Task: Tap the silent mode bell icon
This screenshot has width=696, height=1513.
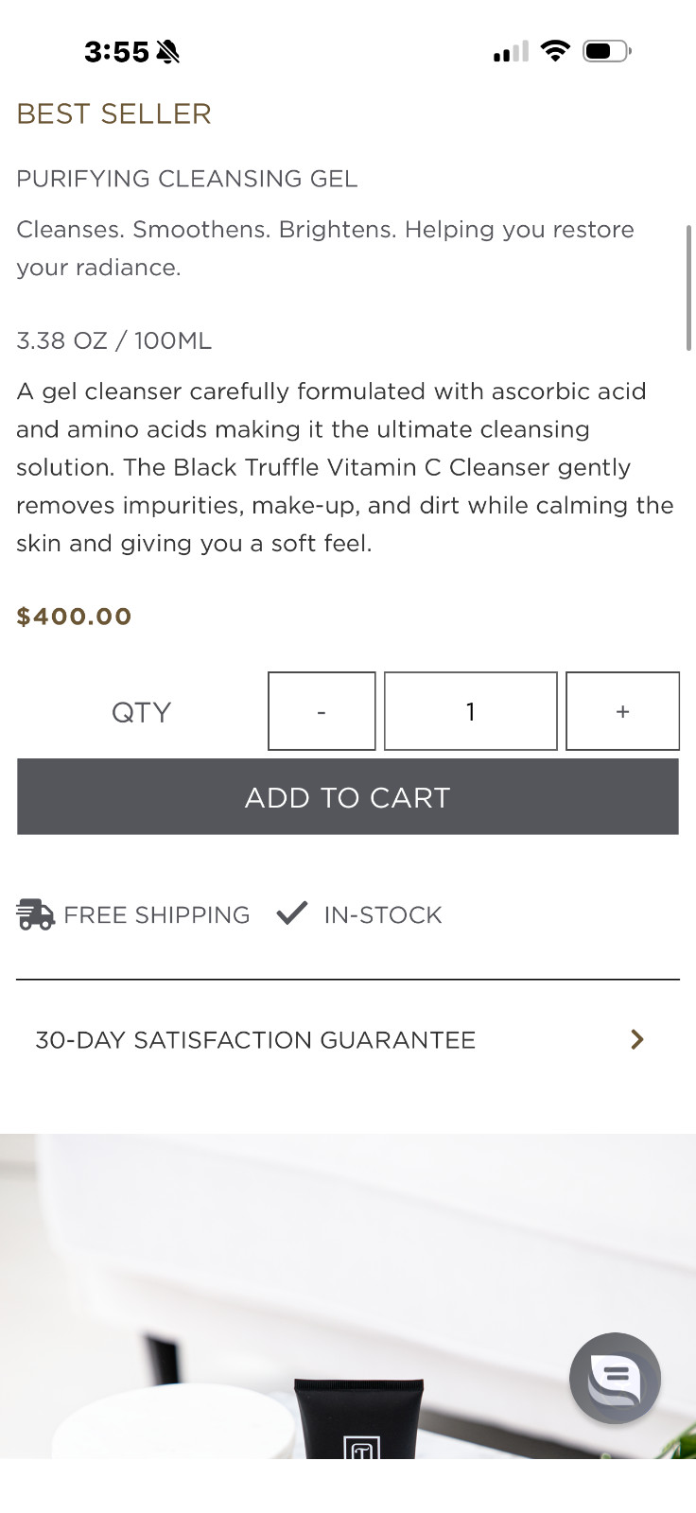Action: (167, 51)
